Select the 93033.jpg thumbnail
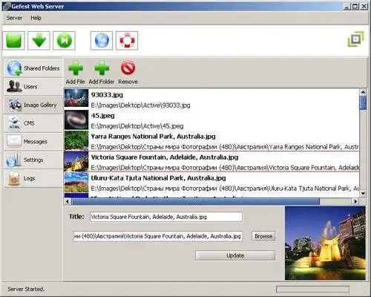 76,98
